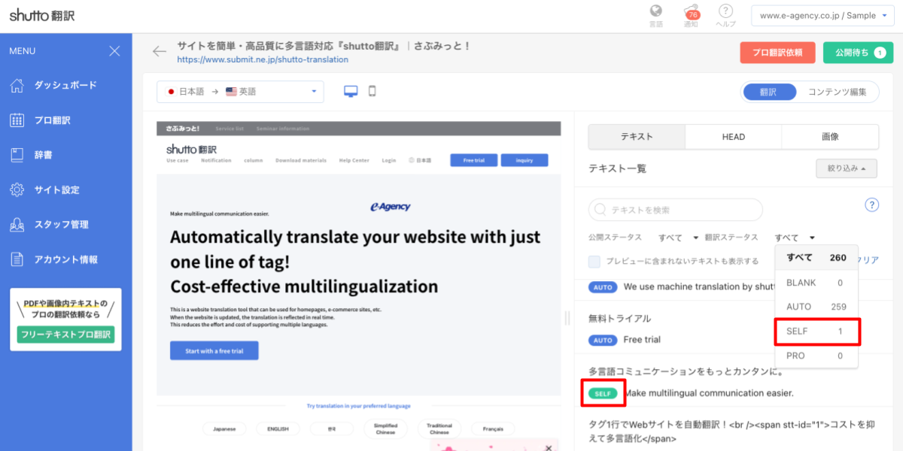Image resolution: width=903 pixels, height=451 pixels.
Task: Click the プロ翻訳 calendar grid icon
Action: [17, 120]
